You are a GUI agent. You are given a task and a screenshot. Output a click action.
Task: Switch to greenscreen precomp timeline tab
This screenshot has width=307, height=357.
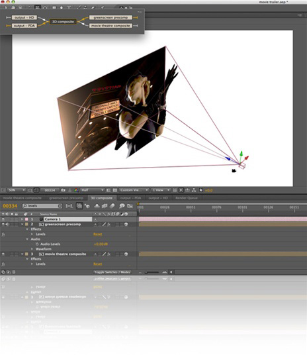[x=66, y=198]
